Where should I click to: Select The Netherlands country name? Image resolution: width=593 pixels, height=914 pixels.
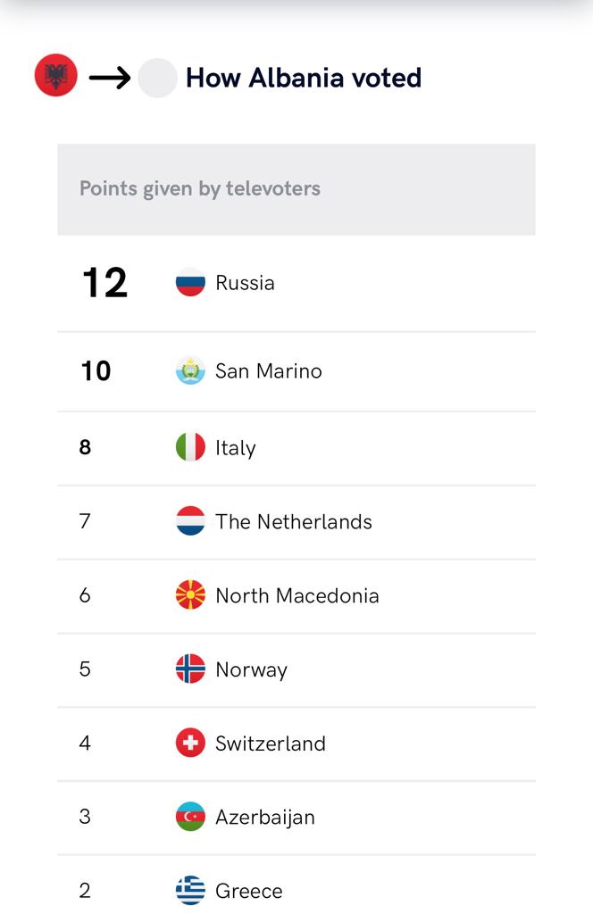(294, 521)
